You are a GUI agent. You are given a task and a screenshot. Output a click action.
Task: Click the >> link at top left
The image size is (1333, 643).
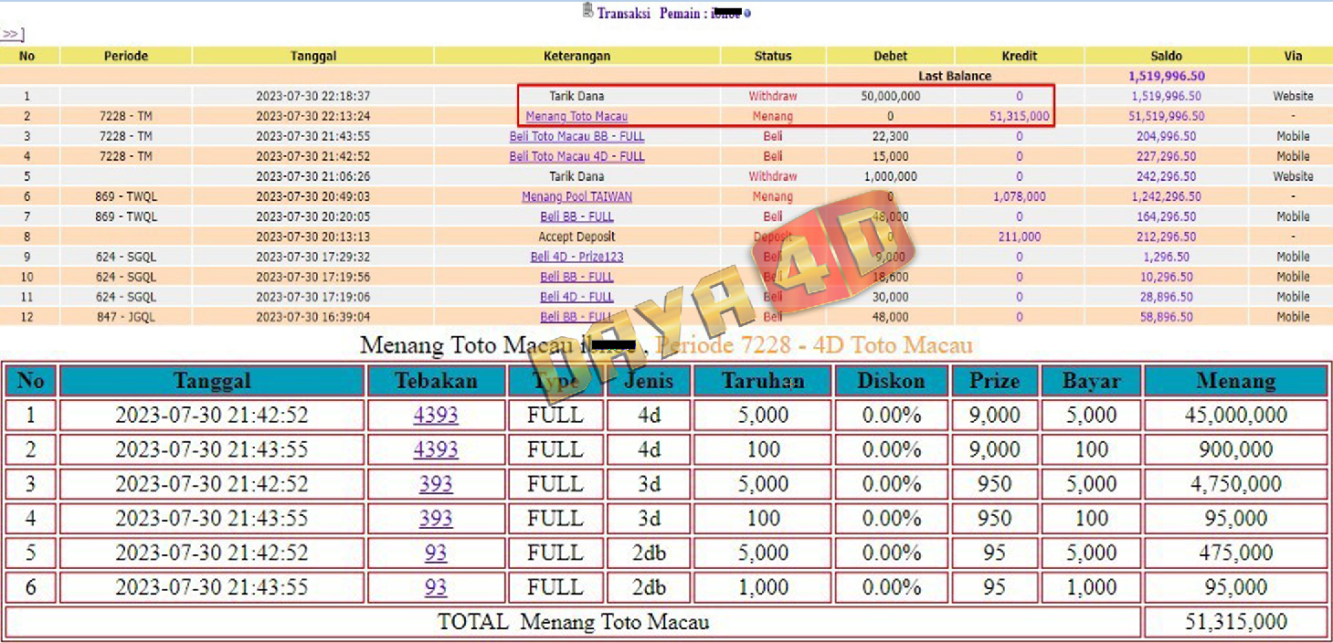point(12,35)
